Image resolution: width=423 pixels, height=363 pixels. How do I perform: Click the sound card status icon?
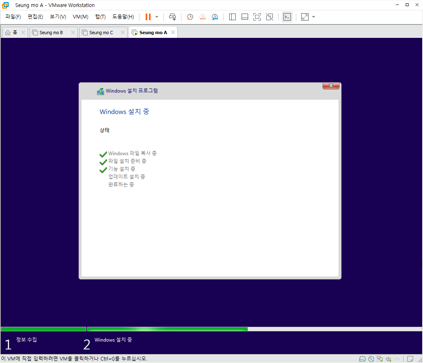[x=388, y=359]
